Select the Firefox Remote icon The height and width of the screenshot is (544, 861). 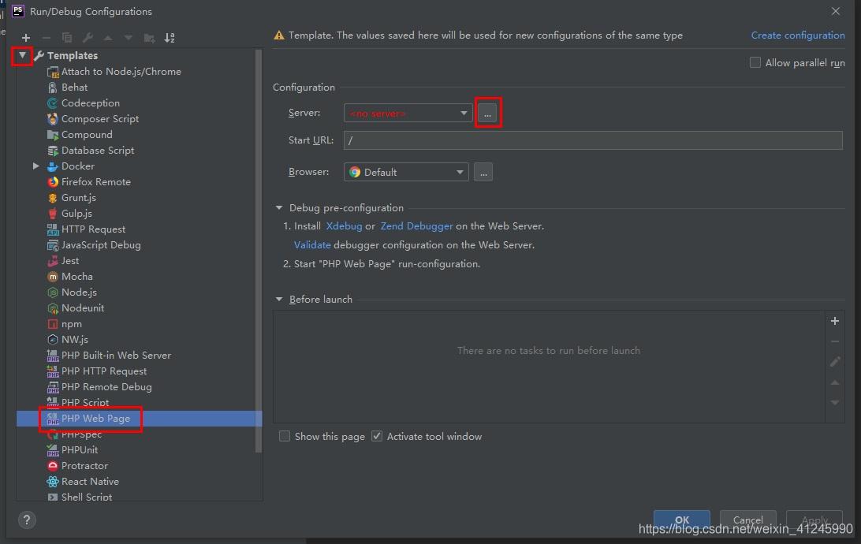(53, 182)
